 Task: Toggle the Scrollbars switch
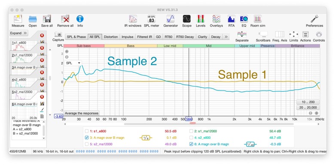coord(263,34)
